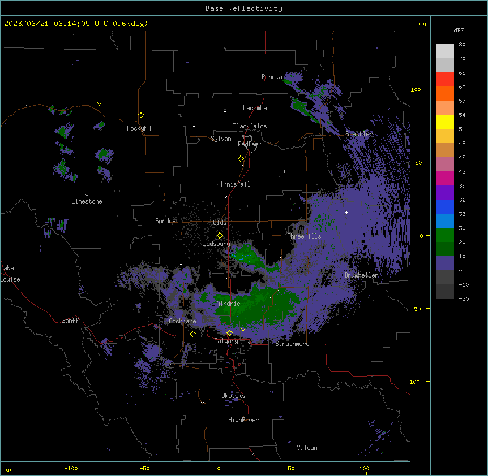The image size is (488, 476).
Task: Click the asterisk marker east of RedDeer
Action: pyautogui.click(x=284, y=172)
